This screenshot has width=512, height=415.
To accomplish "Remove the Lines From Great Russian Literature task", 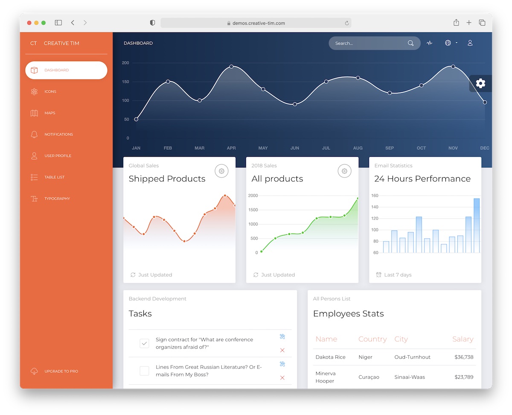I will (282, 377).
